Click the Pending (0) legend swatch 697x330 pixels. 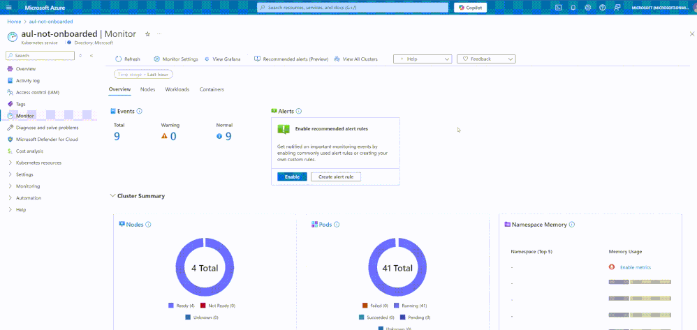coord(403,317)
